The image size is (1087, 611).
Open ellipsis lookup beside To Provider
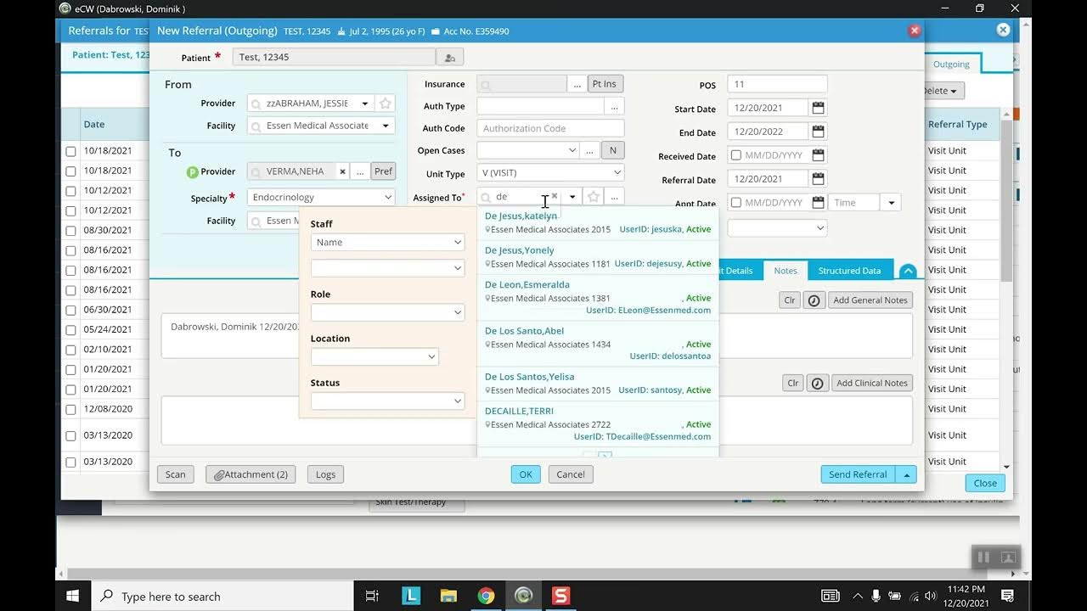[360, 171]
